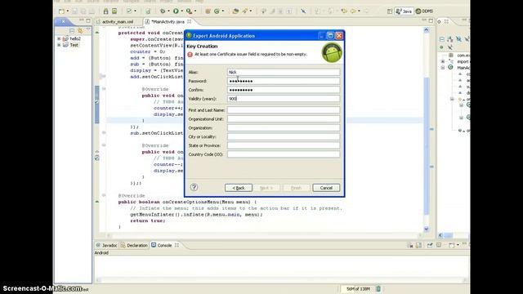
Task: Click the Back button in export dialog
Action: [239, 188]
